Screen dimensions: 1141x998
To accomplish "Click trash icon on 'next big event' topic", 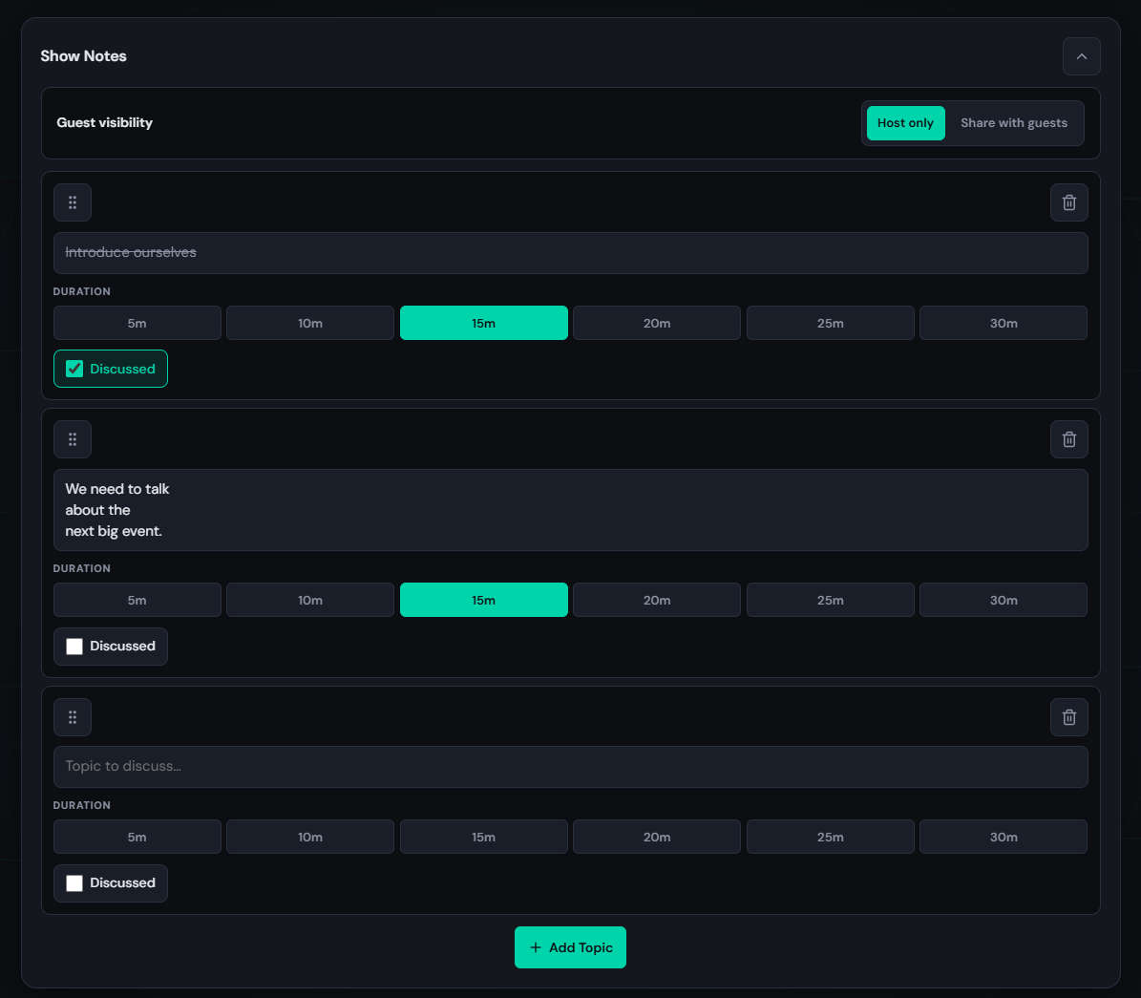I will click(x=1069, y=439).
